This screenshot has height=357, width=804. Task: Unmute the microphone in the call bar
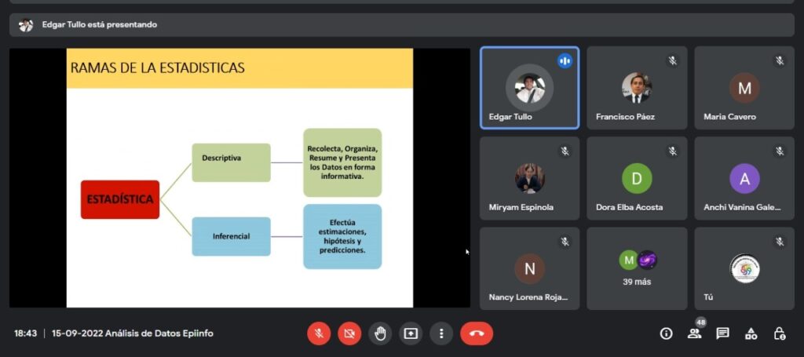coord(319,334)
